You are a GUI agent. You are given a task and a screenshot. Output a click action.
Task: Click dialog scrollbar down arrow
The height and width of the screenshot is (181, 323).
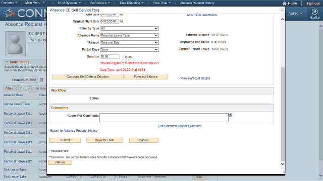click(x=283, y=164)
